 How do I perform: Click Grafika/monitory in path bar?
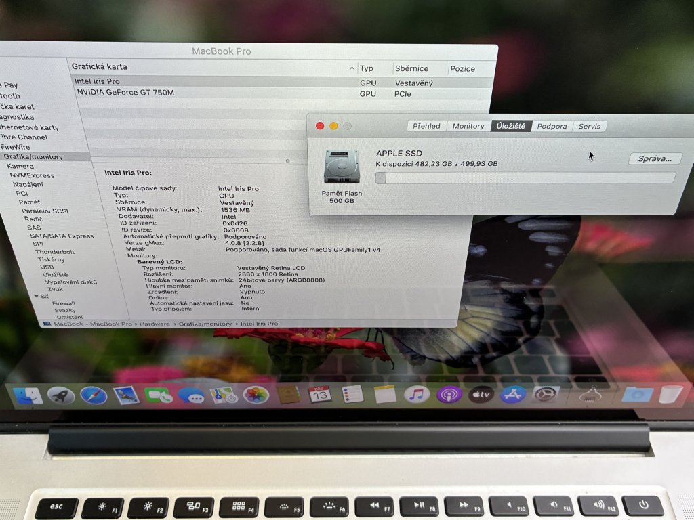click(x=205, y=324)
